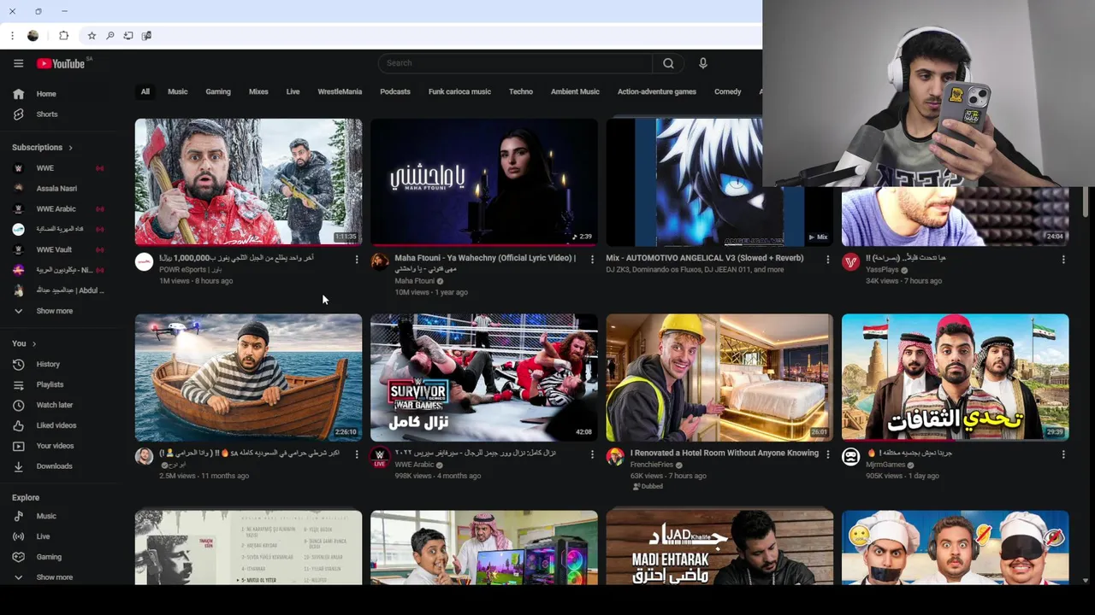The height and width of the screenshot is (615, 1095).
Task: Open Watch later in sidebar
Action: pyautogui.click(x=56, y=406)
